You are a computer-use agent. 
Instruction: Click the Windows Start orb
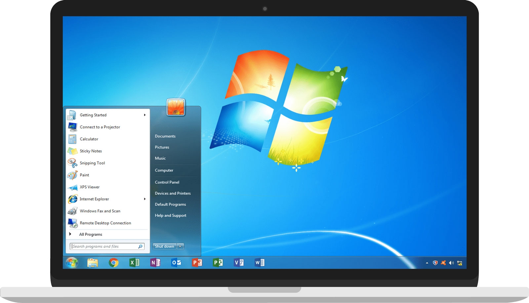(72, 263)
